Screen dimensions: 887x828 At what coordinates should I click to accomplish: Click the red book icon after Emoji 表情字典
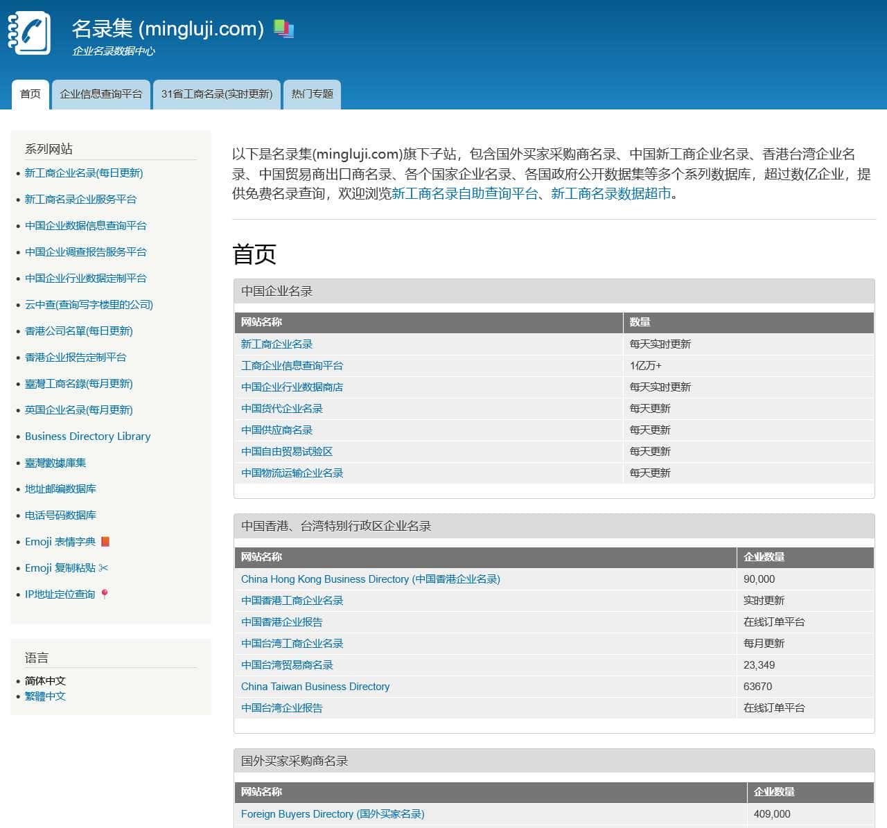tap(105, 542)
